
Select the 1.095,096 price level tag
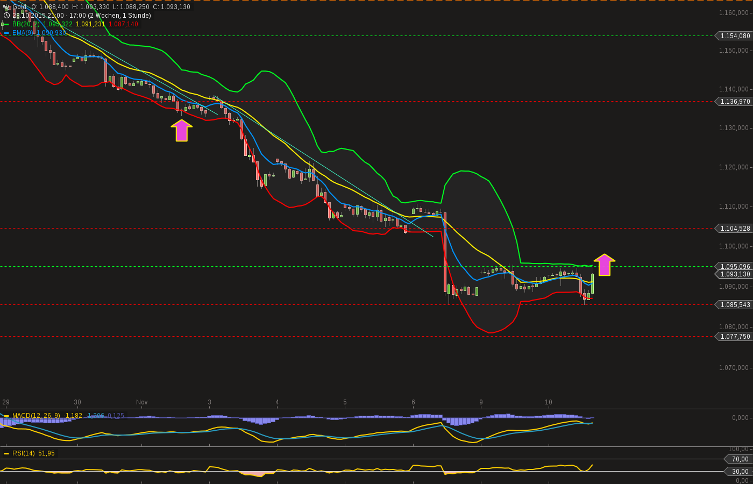pyautogui.click(x=734, y=267)
